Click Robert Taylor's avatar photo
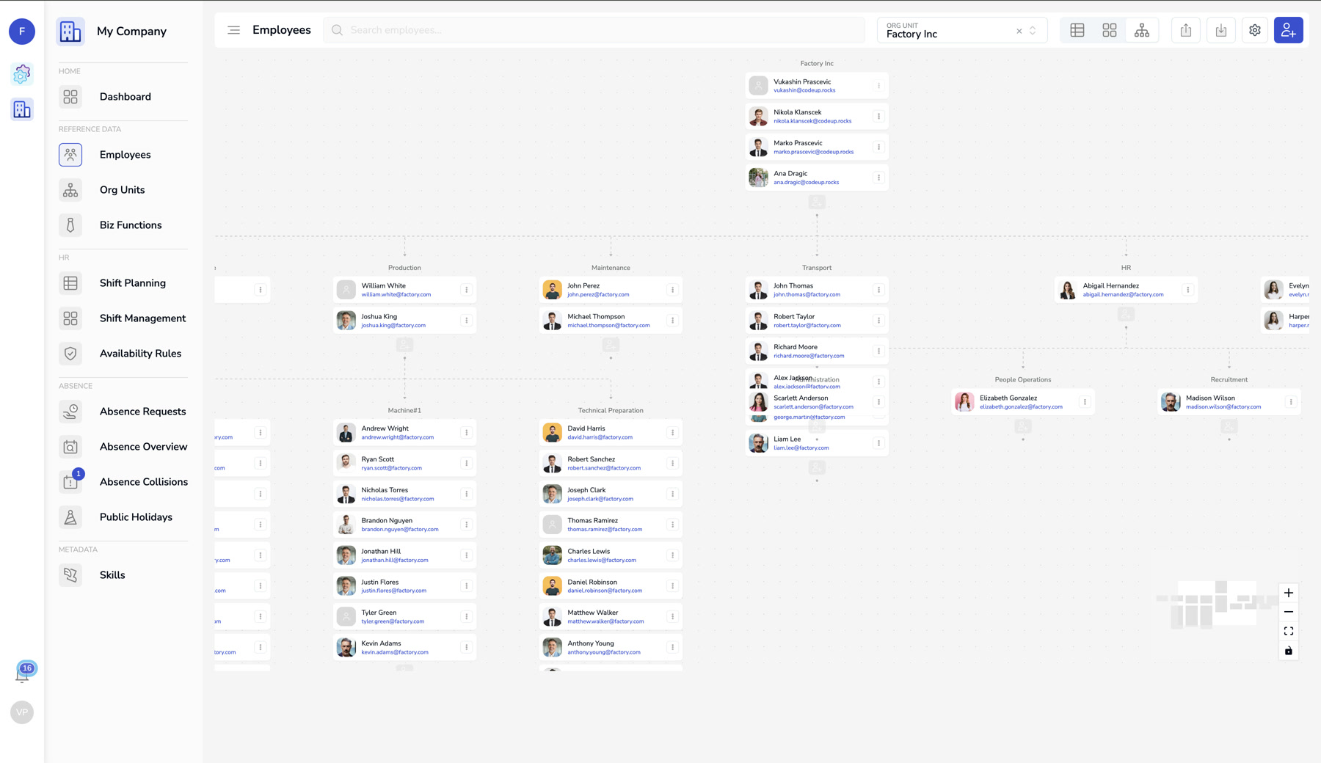The width and height of the screenshot is (1321, 763). [758, 321]
